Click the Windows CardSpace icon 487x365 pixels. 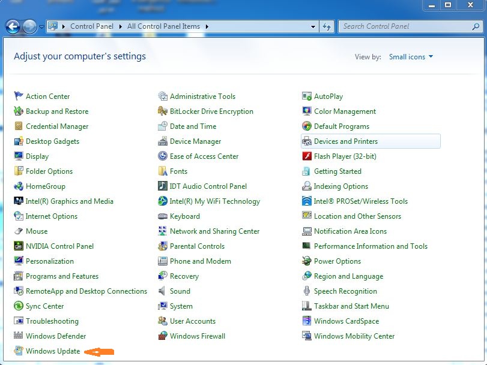(x=306, y=321)
